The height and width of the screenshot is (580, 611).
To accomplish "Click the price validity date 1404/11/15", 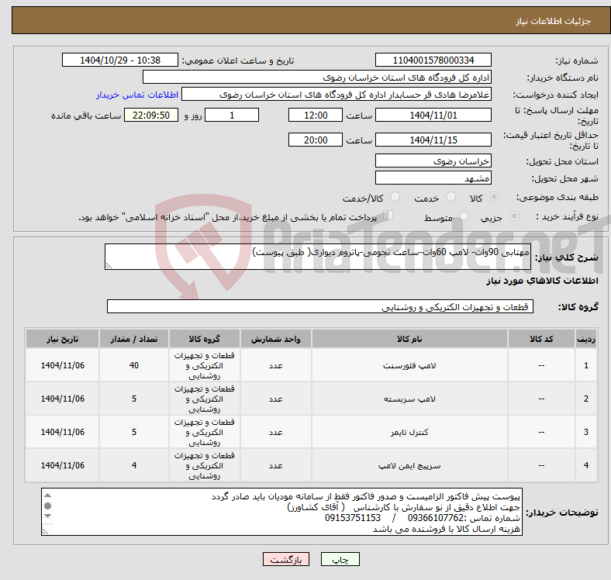I will click(433, 140).
